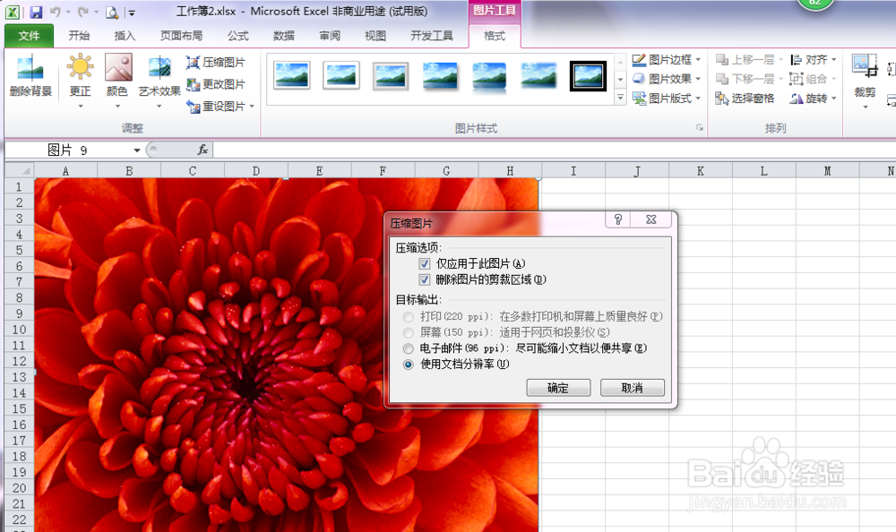The image size is (896, 532).
Task: Select row 10 header
Action: pos(20,330)
